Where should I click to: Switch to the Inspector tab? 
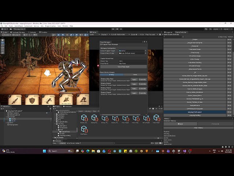pyautogui.click(x=168, y=32)
